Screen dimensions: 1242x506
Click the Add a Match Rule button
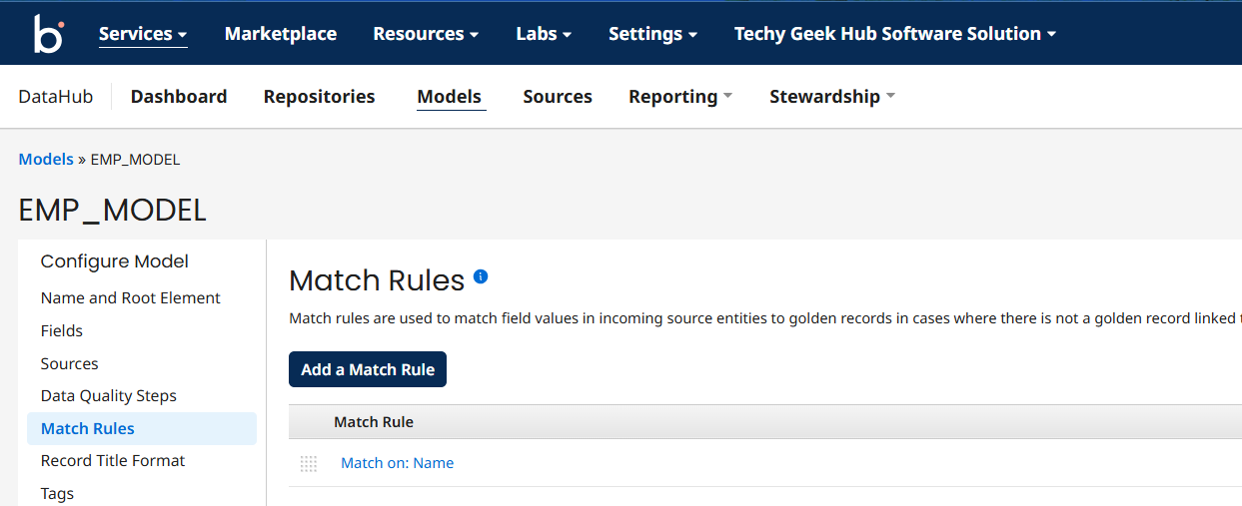point(368,369)
